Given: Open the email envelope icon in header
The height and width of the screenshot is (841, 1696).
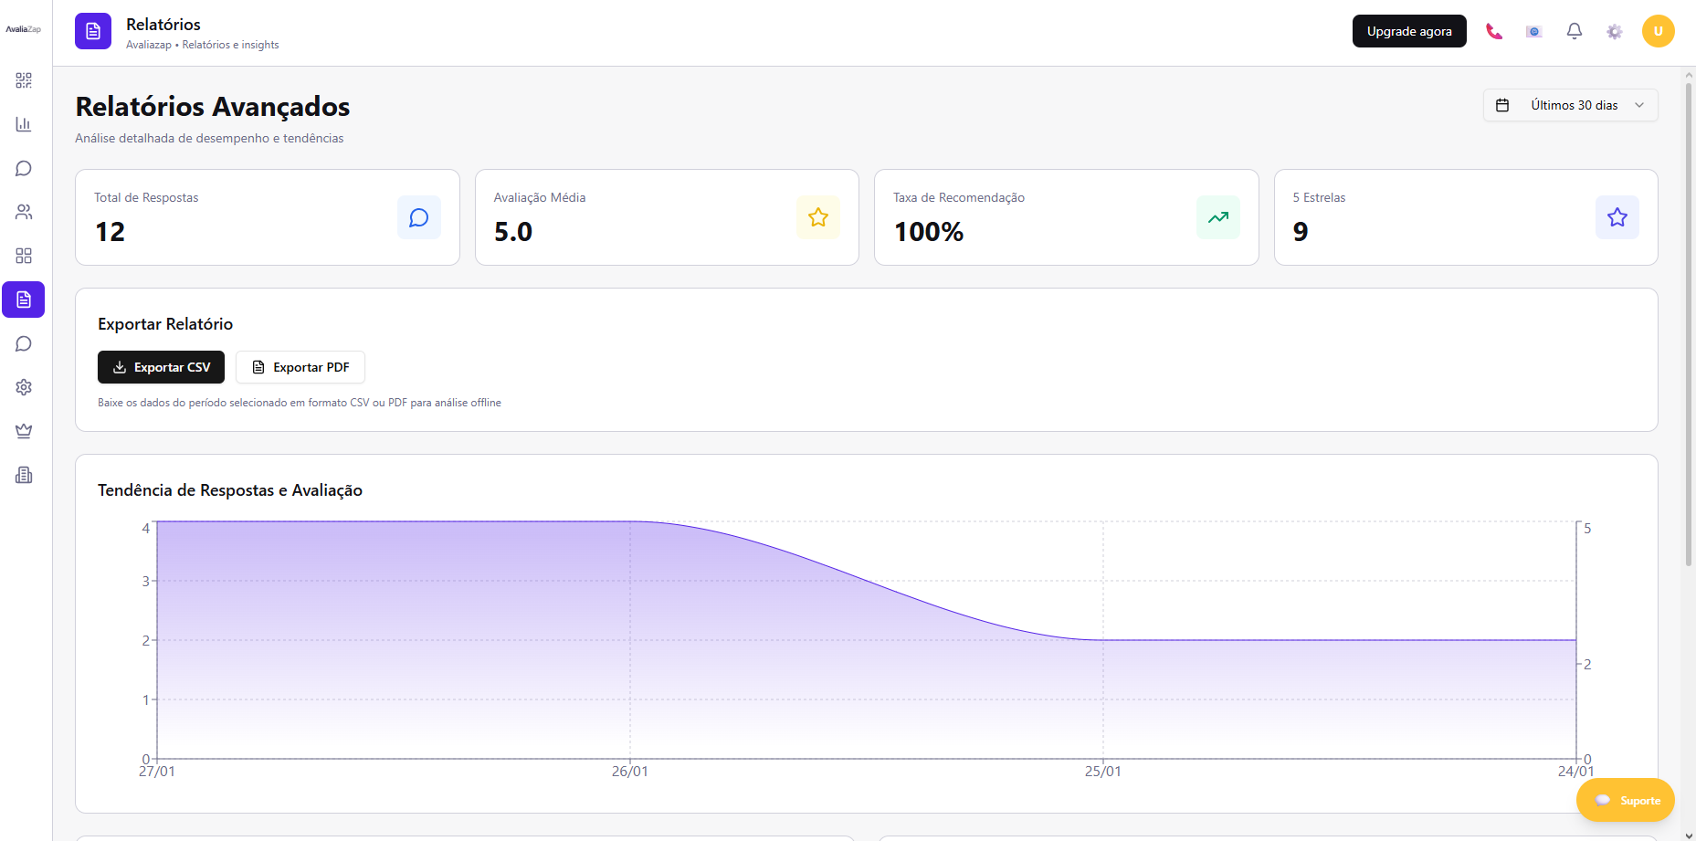Looking at the screenshot, I should [1534, 30].
